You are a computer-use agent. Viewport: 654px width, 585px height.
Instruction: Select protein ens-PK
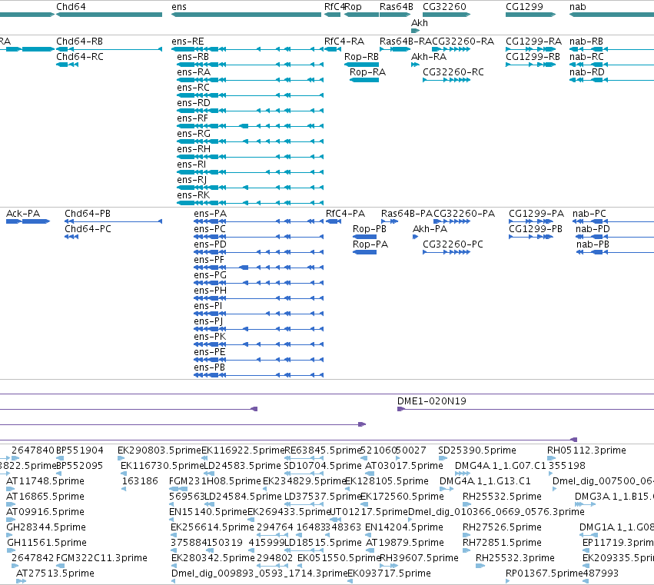pos(210,337)
